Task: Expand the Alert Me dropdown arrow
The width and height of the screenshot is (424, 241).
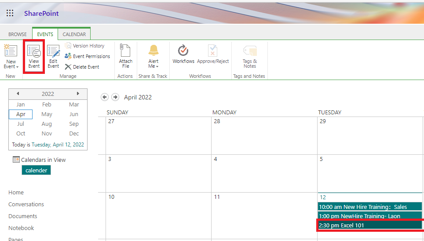Action: coord(157,66)
